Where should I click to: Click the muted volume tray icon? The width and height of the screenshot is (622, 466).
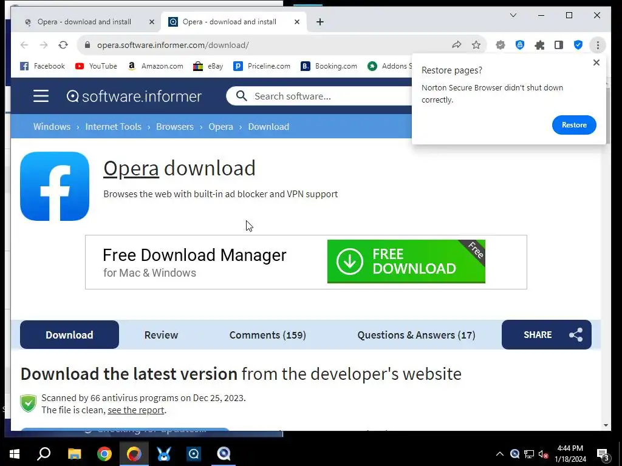544,454
